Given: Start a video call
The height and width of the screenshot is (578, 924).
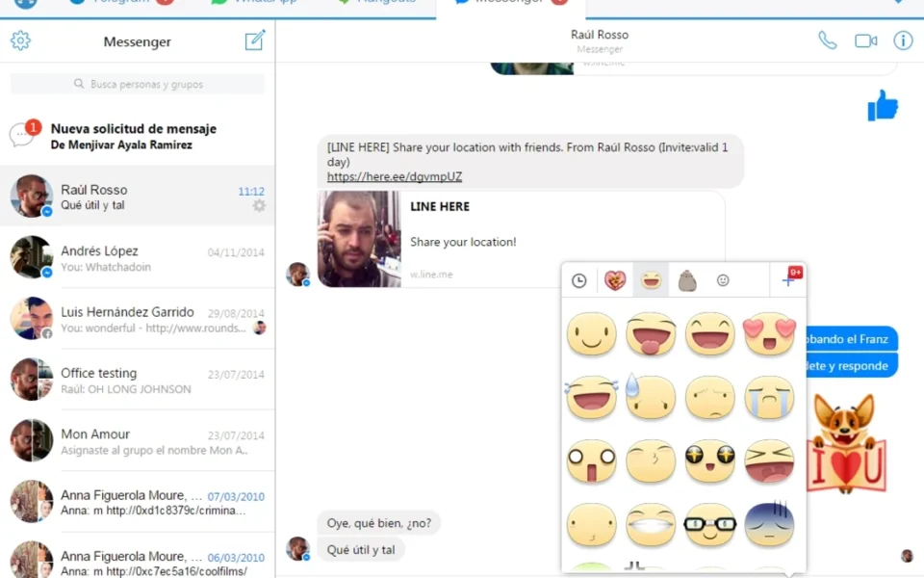Looking at the screenshot, I should coord(865,40).
